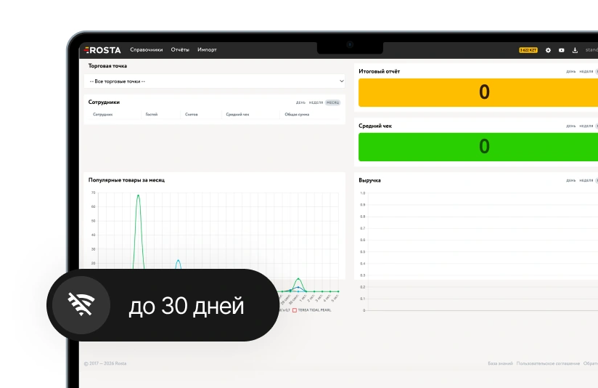The image size is (598, 388).
Task: Click the Торговая точка label
Action: (x=107, y=65)
